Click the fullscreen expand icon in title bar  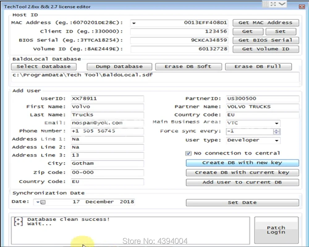click(x=273, y=4)
